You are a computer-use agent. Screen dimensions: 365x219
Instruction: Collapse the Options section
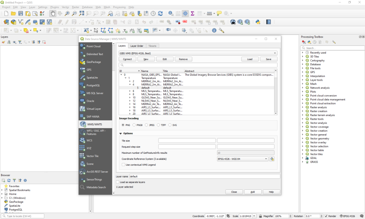121,133
